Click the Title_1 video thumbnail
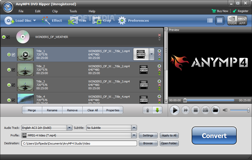This screenshot has width=252, height=160. 25,54
